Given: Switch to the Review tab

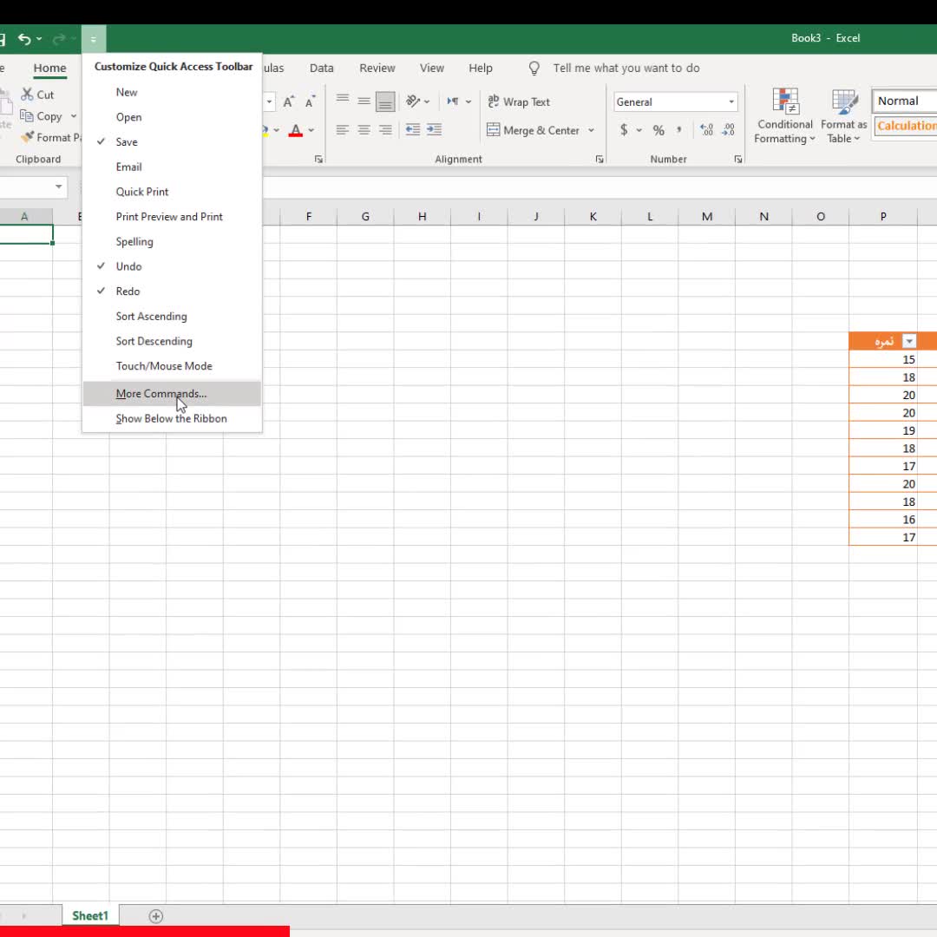Looking at the screenshot, I should (x=377, y=69).
